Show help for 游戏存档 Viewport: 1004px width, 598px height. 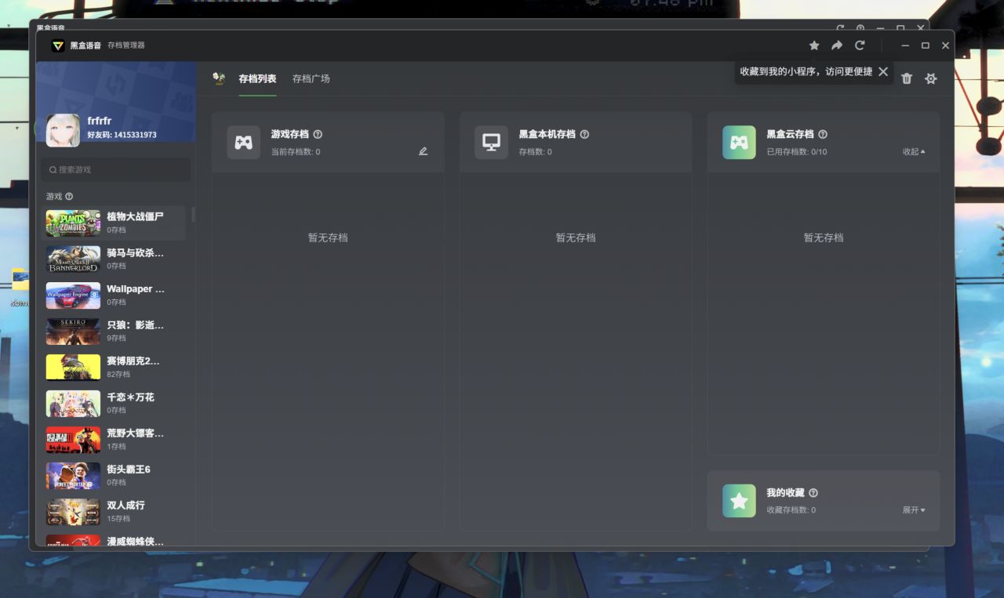click(318, 135)
